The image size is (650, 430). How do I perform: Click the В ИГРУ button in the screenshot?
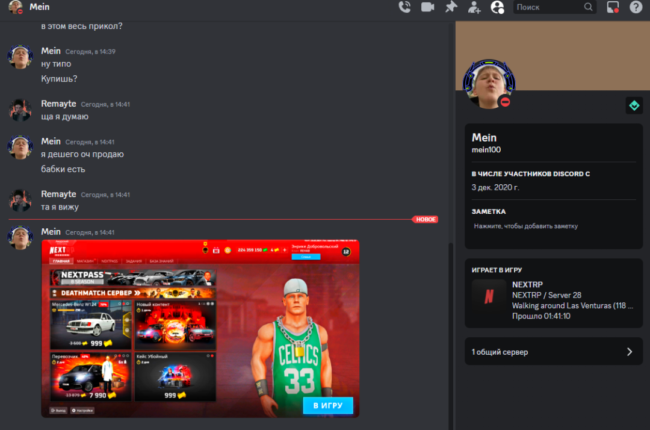tap(328, 405)
